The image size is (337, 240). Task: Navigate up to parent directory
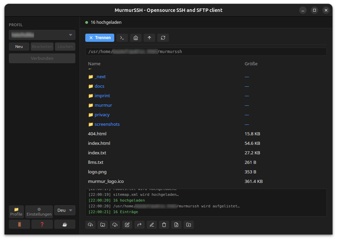pos(149,38)
